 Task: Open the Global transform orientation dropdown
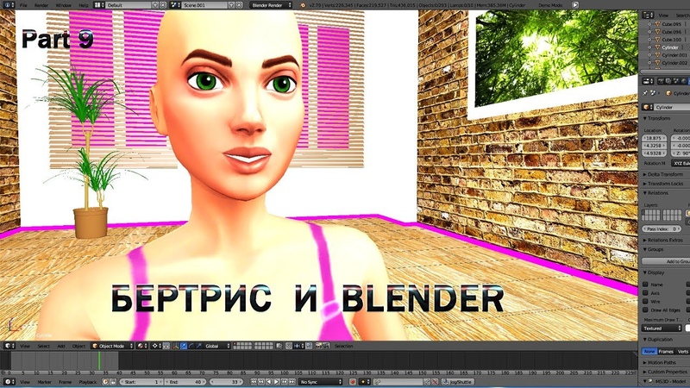point(217,347)
